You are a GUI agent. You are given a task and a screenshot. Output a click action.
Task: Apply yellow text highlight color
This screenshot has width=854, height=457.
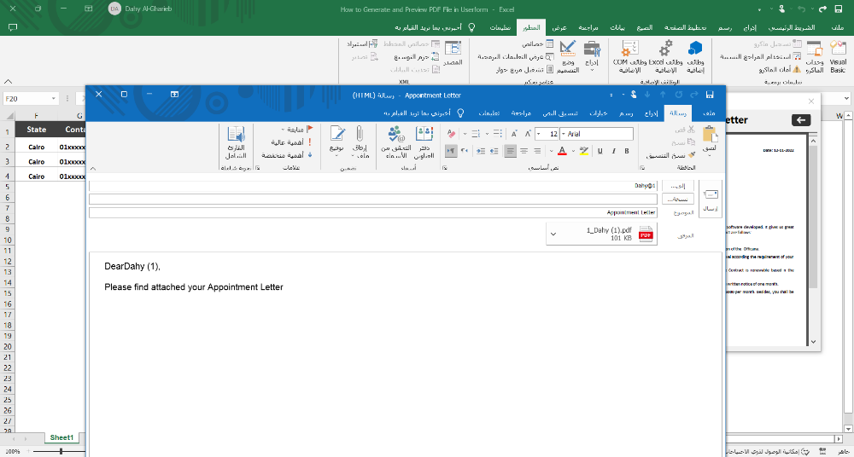coord(583,151)
